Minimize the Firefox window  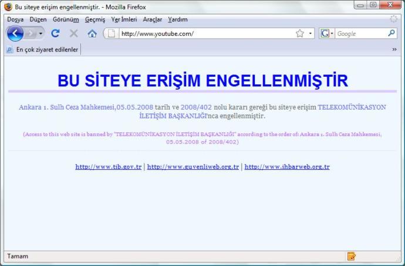pos(361,5)
